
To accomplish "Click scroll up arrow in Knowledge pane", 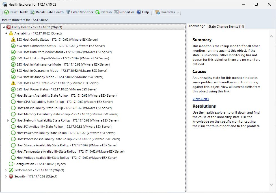I will [x=271, y=36].
